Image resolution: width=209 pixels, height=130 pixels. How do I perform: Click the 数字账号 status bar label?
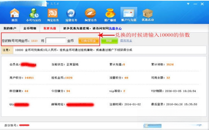click(x=11, y=125)
